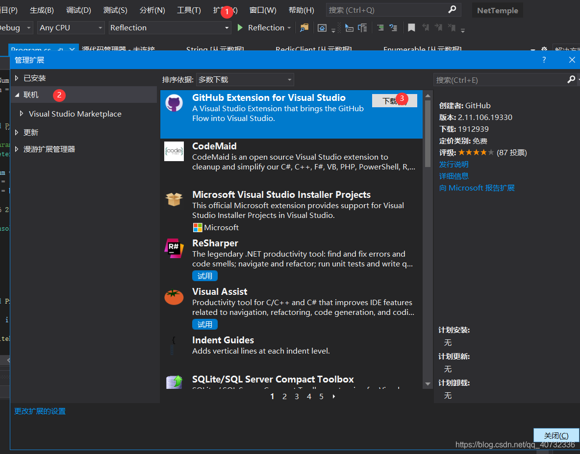580x454 pixels.
Task: Click the NetTemple solution name label
Action: [x=498, y=10]
